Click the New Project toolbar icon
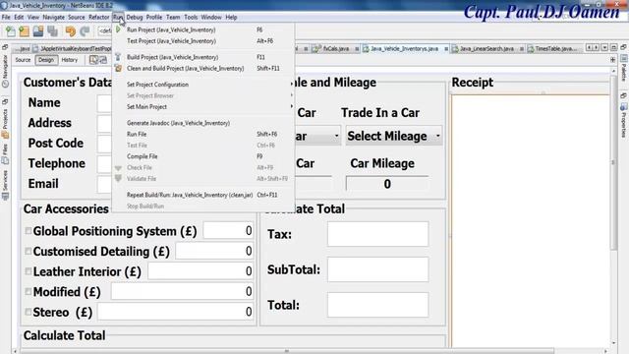This screenshot has height=354, width=629. (x=24, y=31)
